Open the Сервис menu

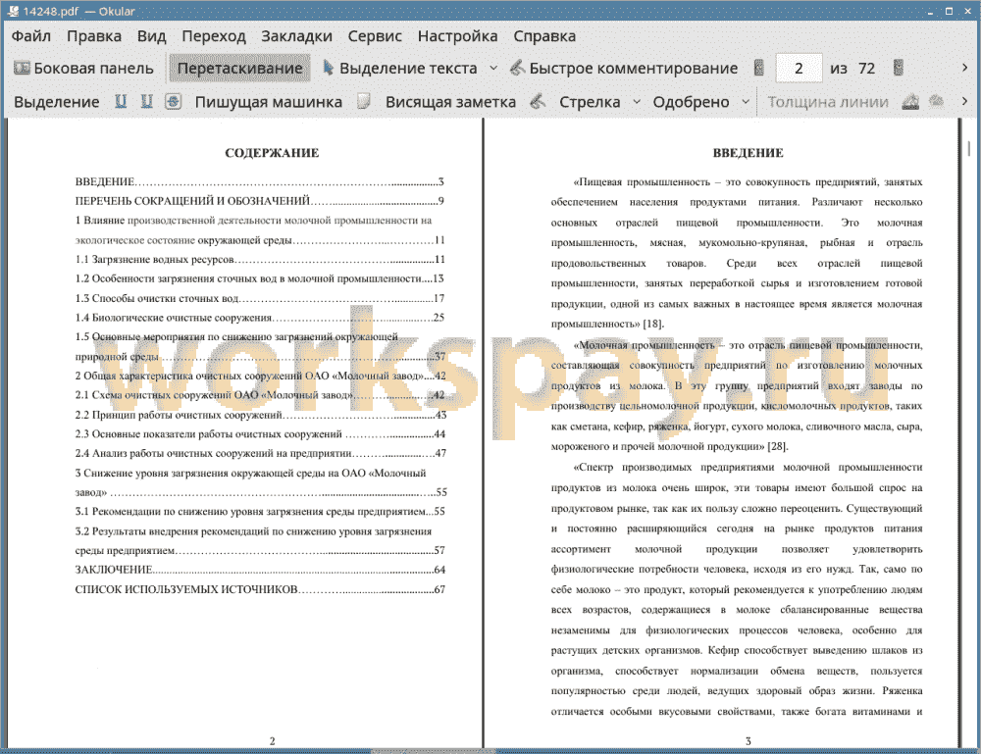(x=375, y=36)
